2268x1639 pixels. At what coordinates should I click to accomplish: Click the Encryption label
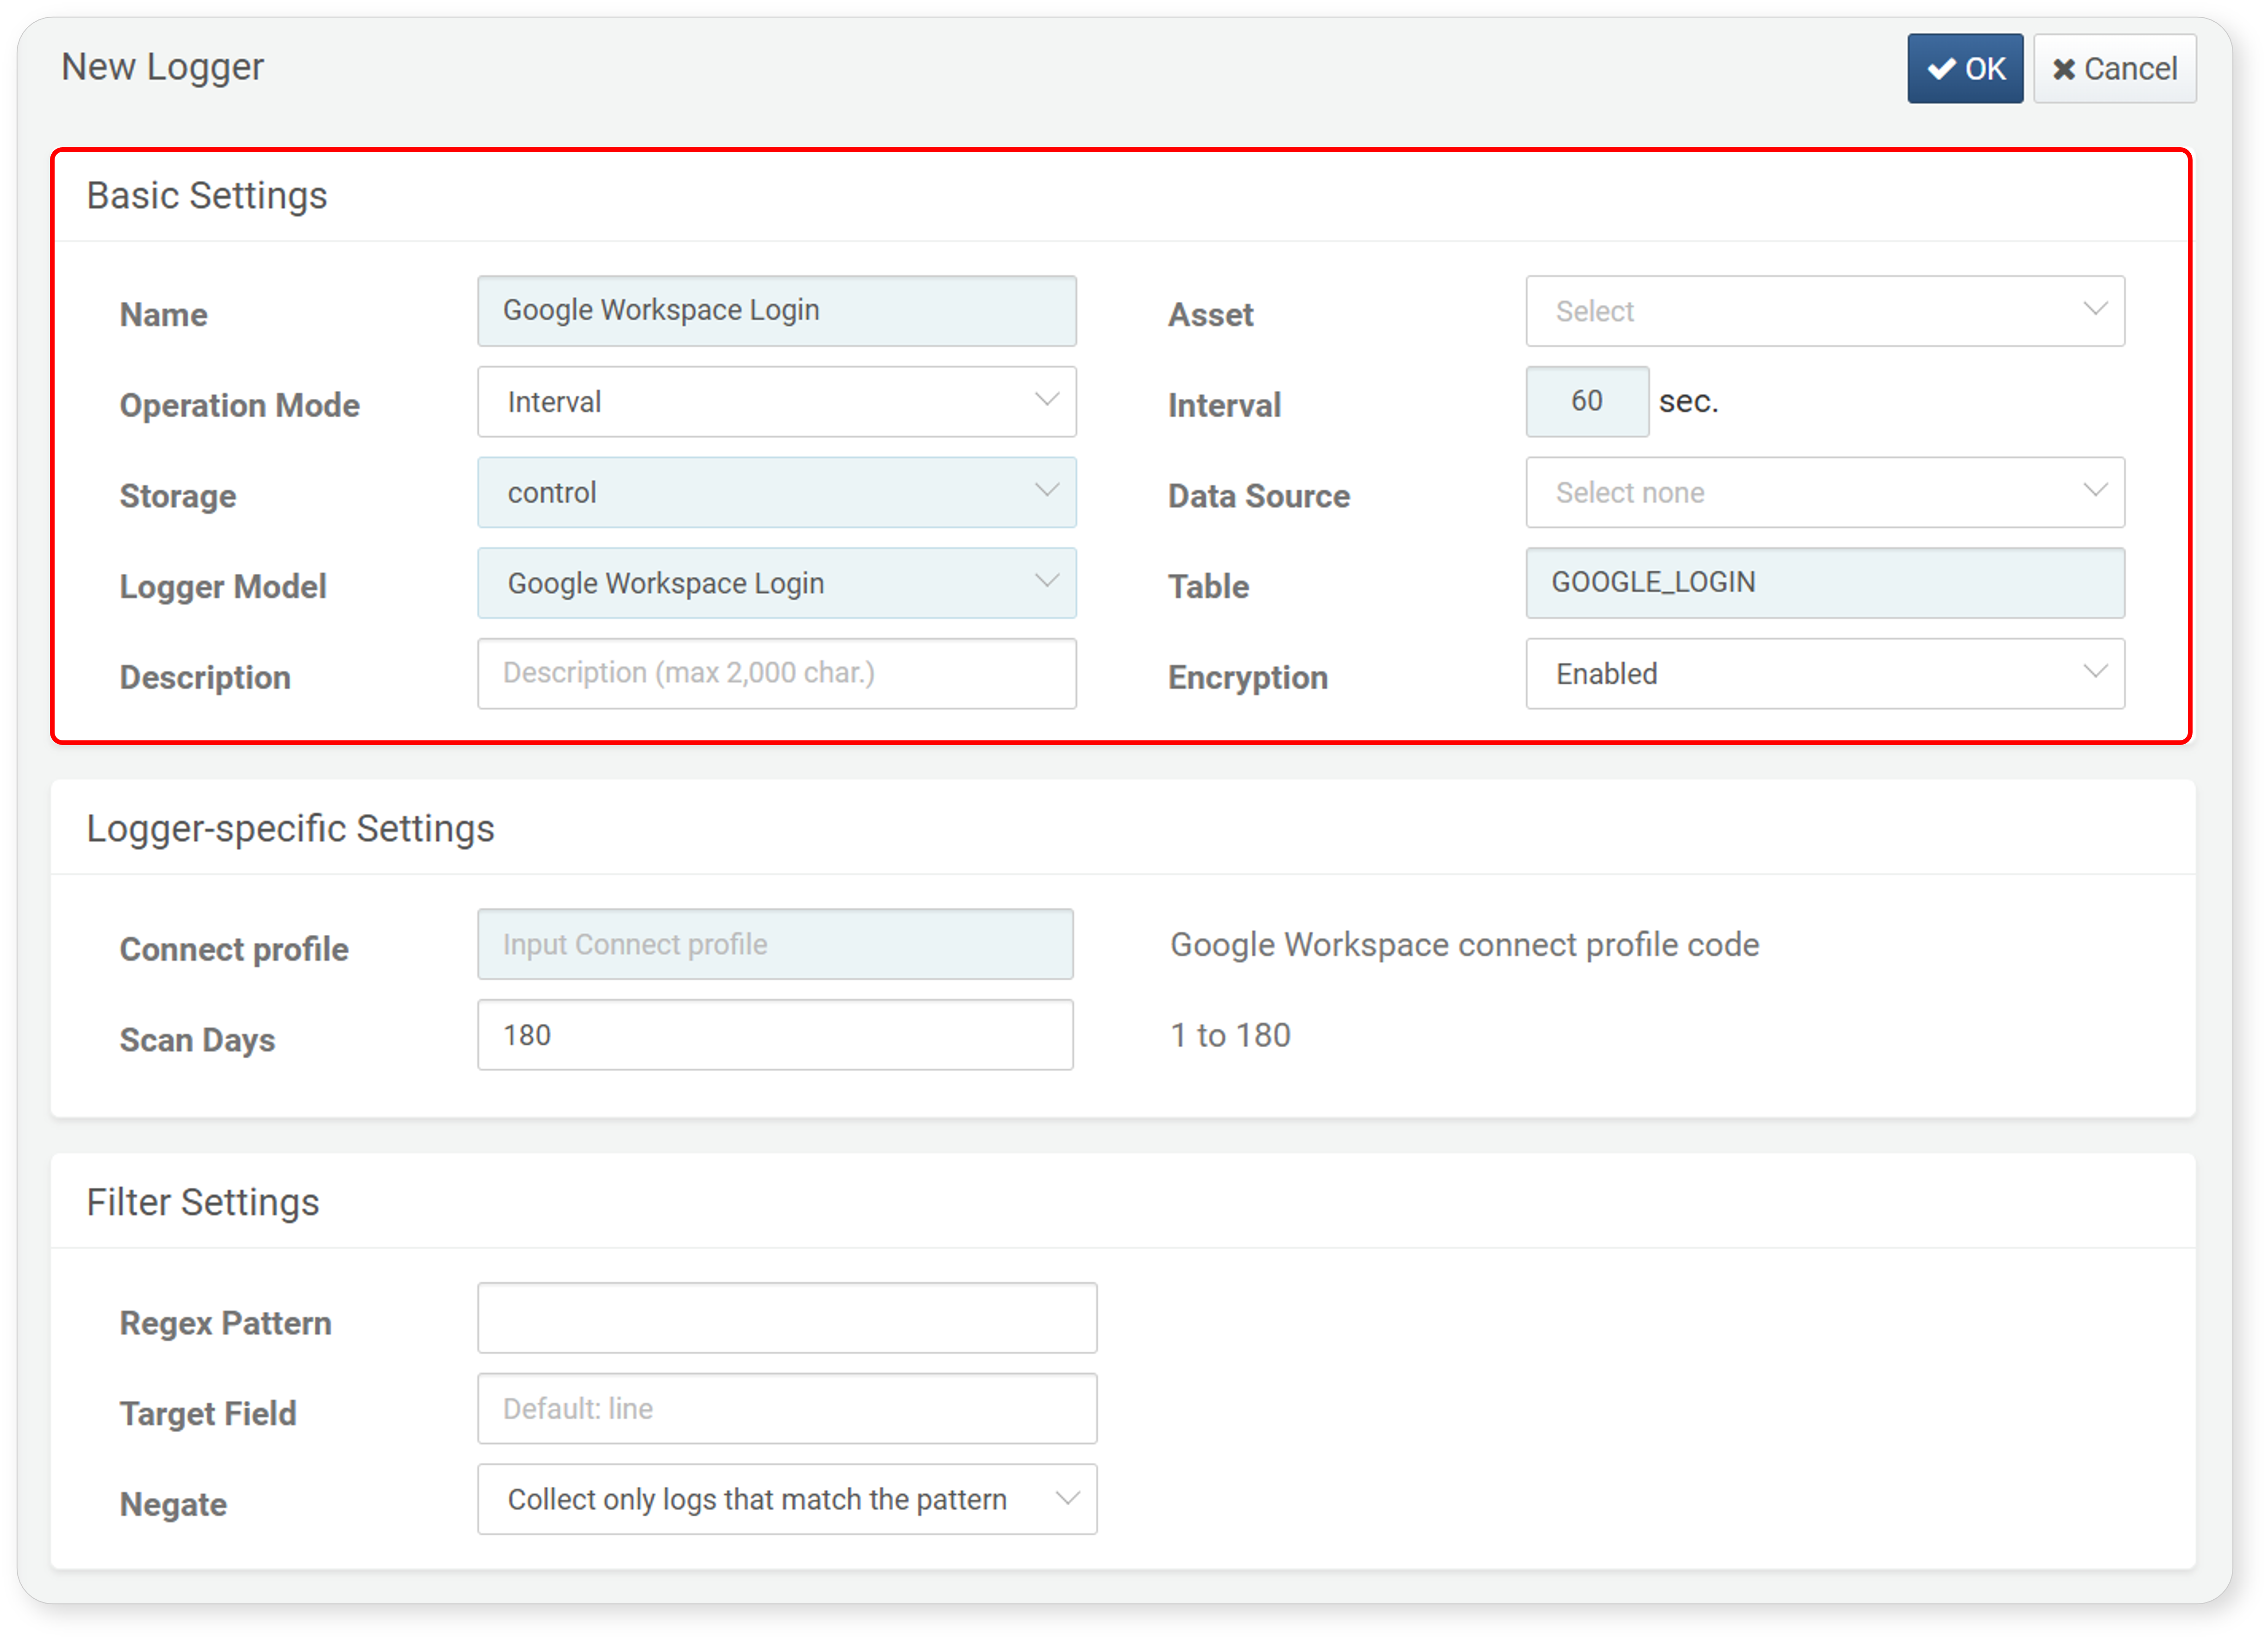[1248, 678]
